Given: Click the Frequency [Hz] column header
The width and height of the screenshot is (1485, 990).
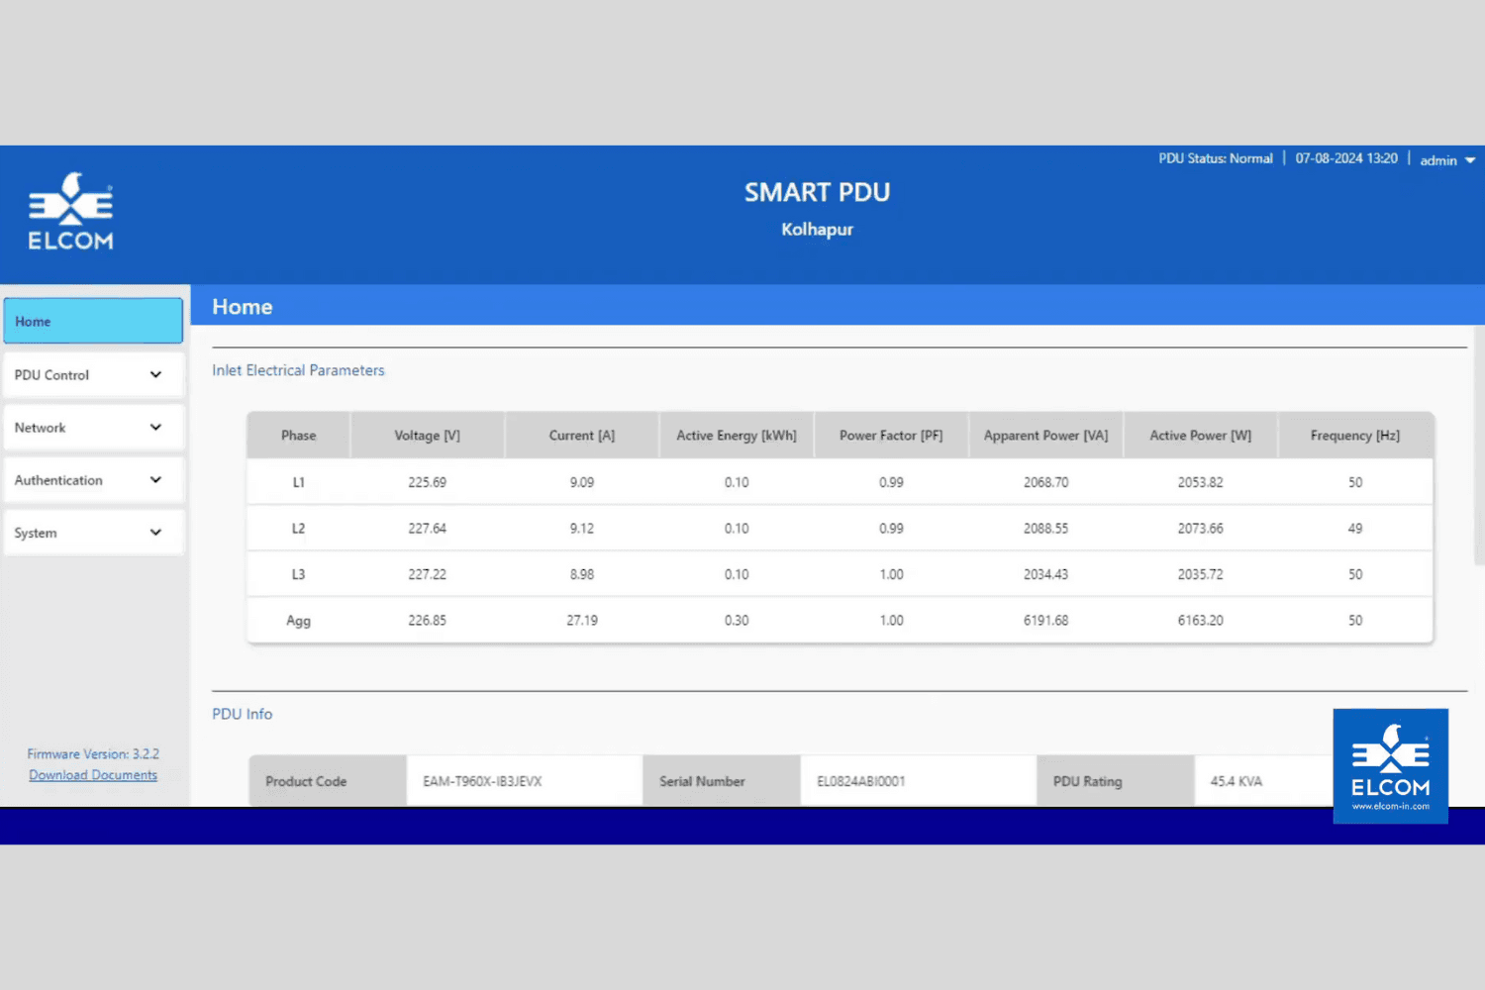Looking at the screenshot, I should point(1354,436).
